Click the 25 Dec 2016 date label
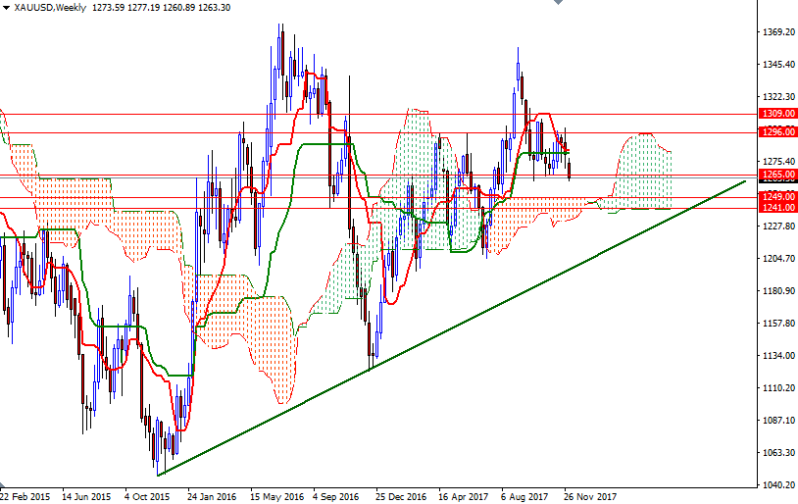Screen dimensions: 798x504 coord(401,496)
